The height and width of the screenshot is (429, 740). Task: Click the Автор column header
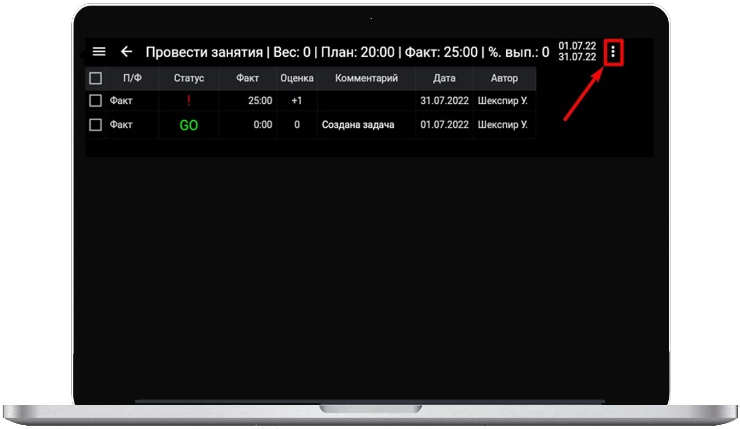click(x=504, y=78)
